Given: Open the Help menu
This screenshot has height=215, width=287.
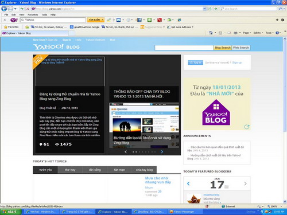Looking at the screenshot, I should 53,15.
